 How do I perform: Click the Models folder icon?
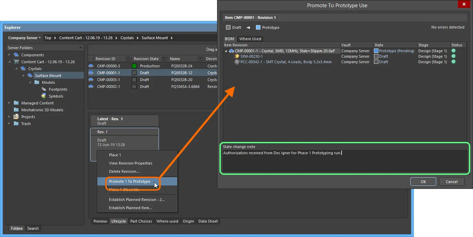pos(37,82)
